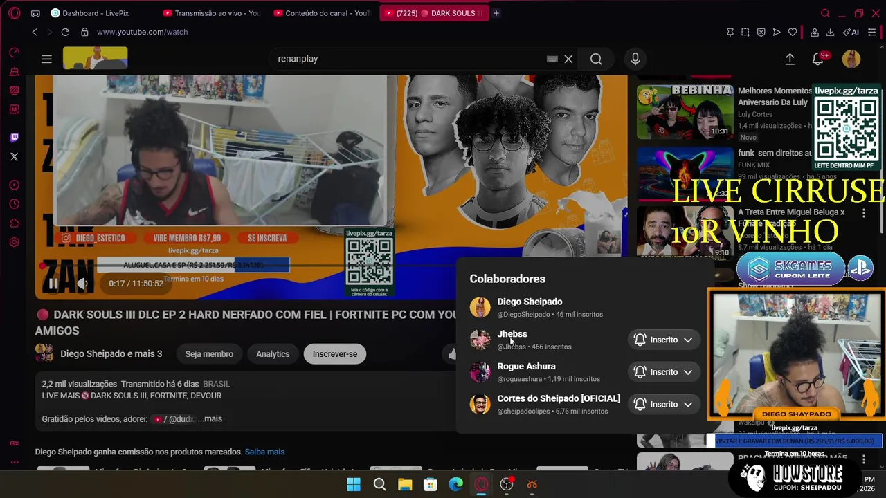Open Opera sidebar settings gear

tap(14, 242)
